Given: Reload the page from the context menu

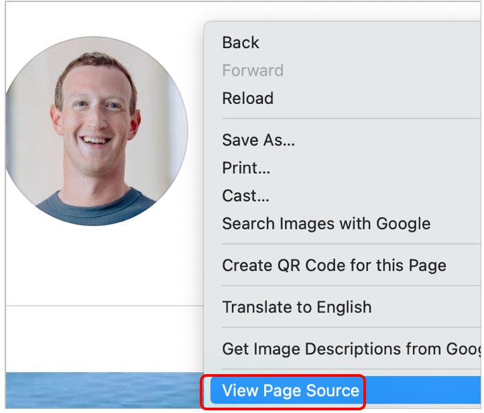Looking at the screenshot, I should (x=247, y=98).
